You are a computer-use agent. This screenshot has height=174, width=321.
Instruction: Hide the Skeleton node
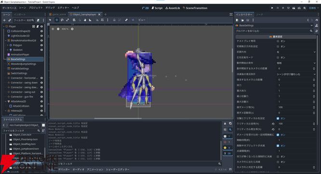pyautogui.click(x=41, y=50)
